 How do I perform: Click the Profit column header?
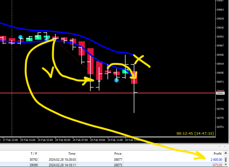tap(218, 153)
